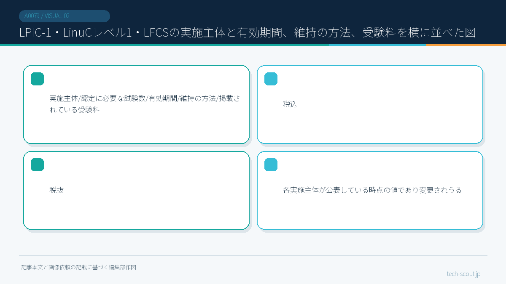This screenshot has height=284, width=506.
Task: Click the title text starting with LPIC-1・LinuC
Action: 248,32
